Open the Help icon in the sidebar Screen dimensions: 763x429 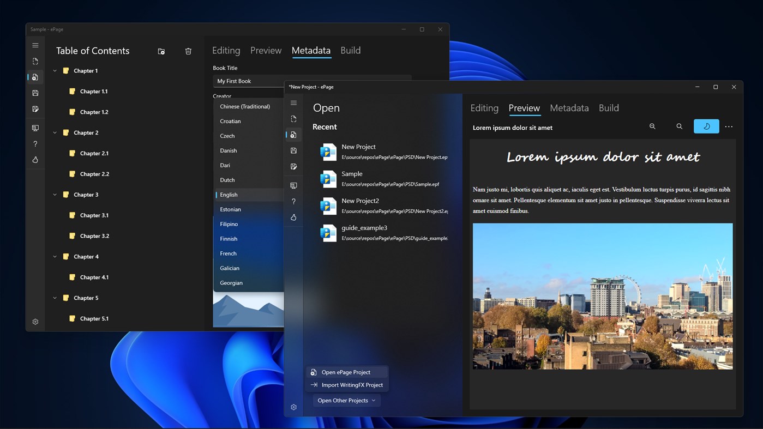293,201
